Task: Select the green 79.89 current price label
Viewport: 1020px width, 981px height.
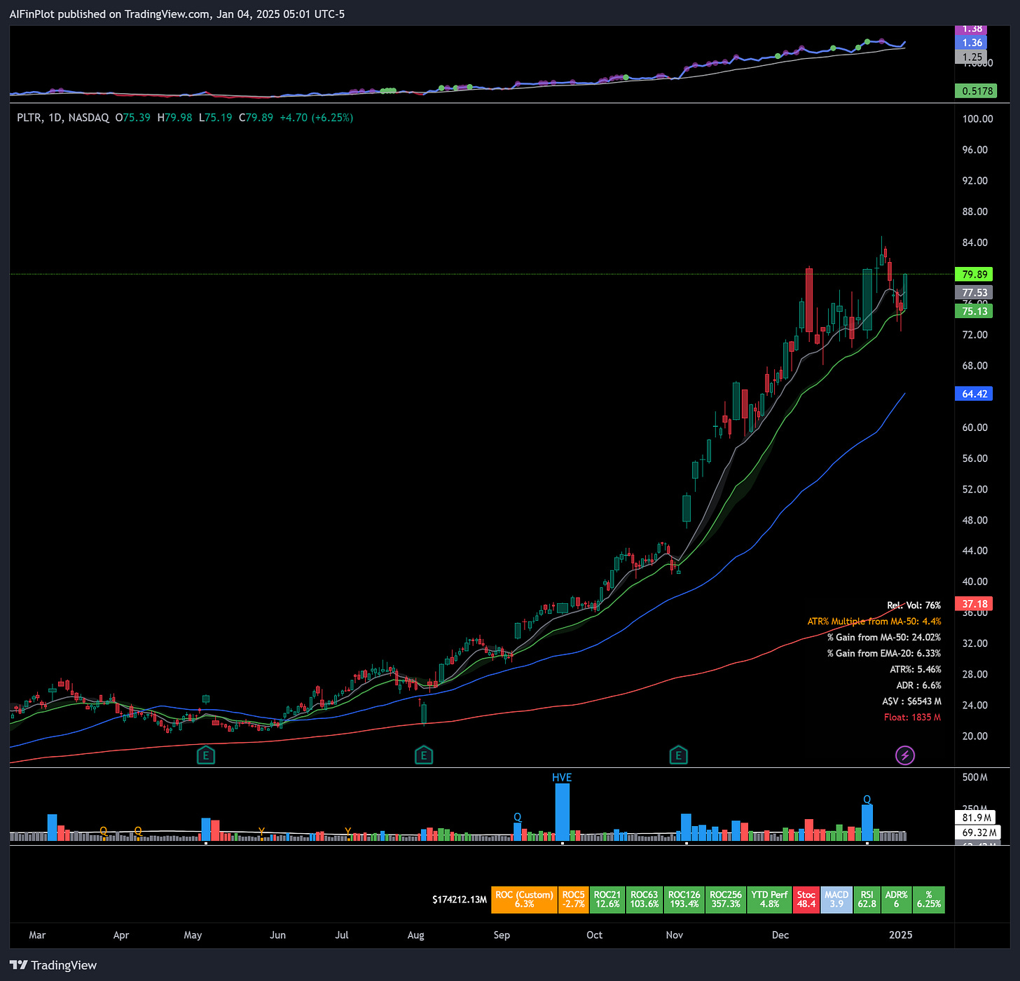Action: (974, 275)
